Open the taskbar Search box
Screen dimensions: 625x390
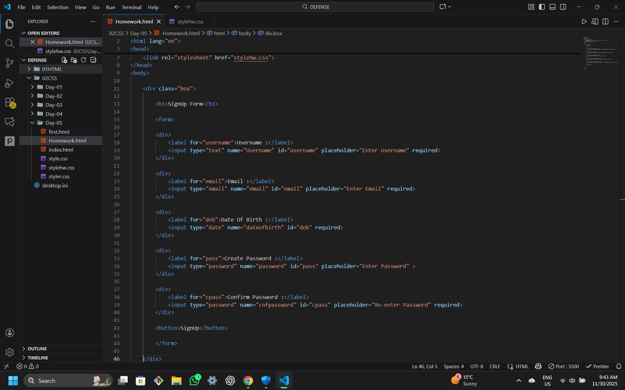[x=68, y=381]
